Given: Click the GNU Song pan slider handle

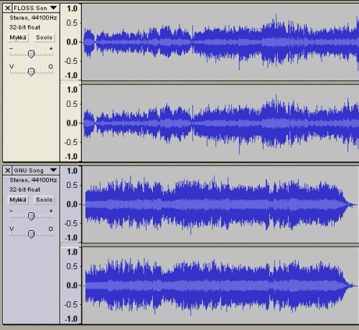Looking at the screenshot, I should pyautogui.click(x=31, y=234).
